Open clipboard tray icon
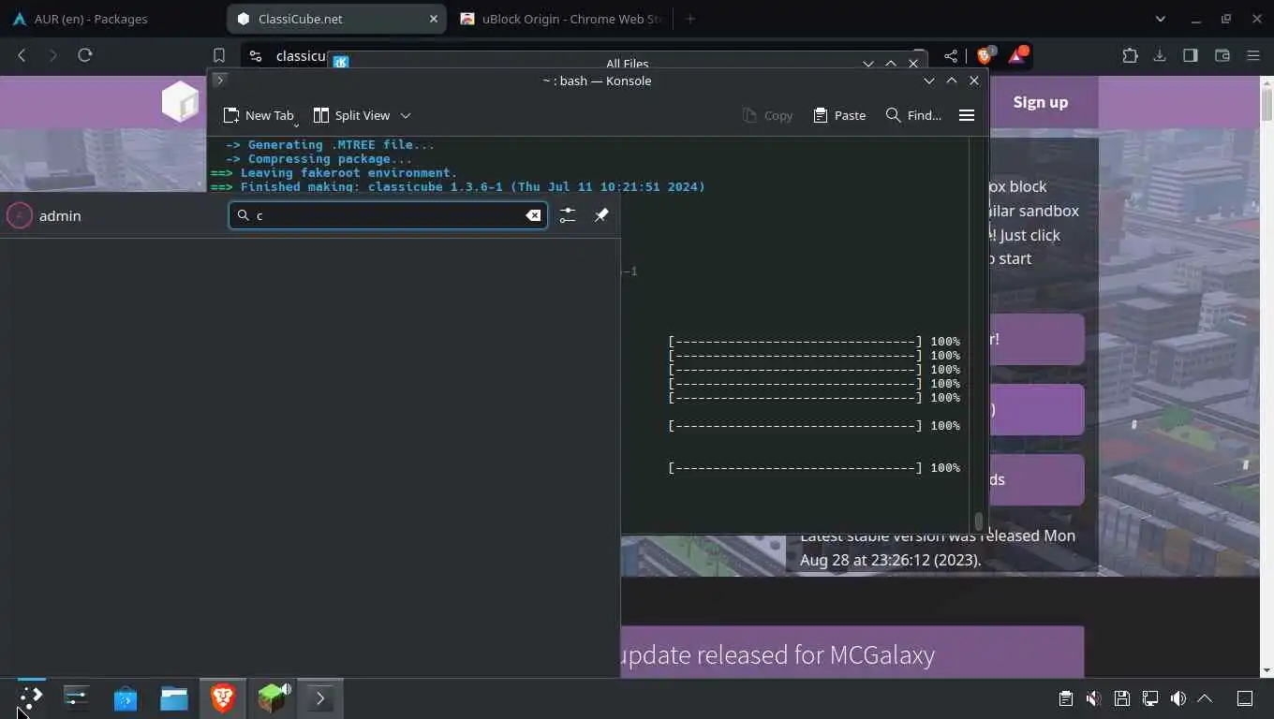Viewport: 1274px width, 719px height. [x=1065, y=698]
